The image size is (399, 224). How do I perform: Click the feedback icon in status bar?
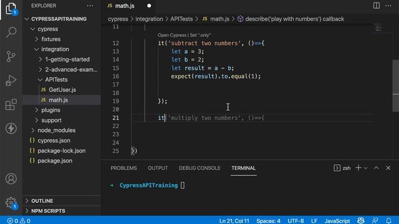click(x=375, y=221)
